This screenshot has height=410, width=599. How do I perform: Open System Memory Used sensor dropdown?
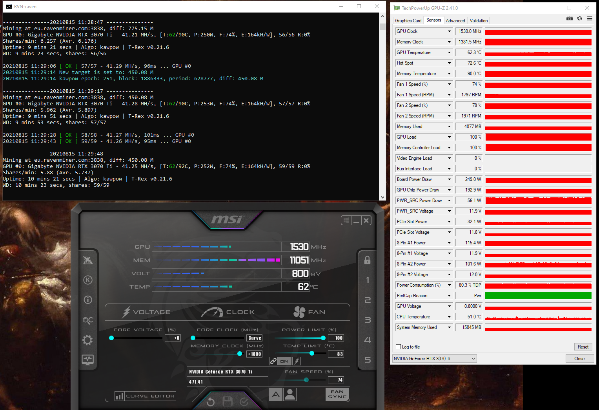point(450,327)
